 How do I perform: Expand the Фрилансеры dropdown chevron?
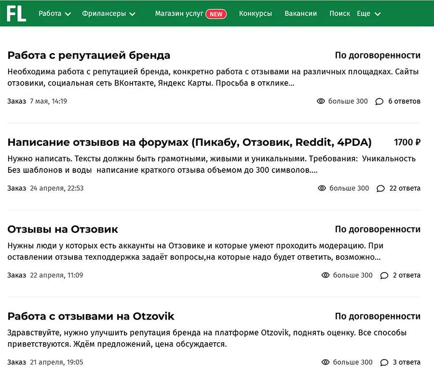click(132, 14)
